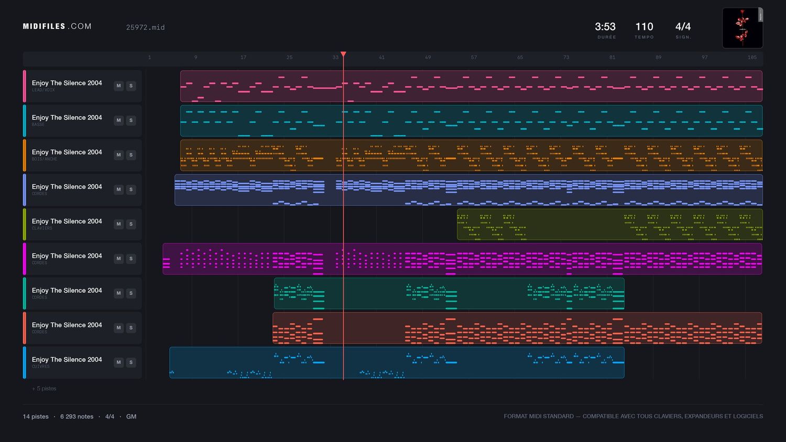This screenshot has width=786, height=442.
Task: Mute the LEAD/VOIX track
Action: click(x=118, y=86)
